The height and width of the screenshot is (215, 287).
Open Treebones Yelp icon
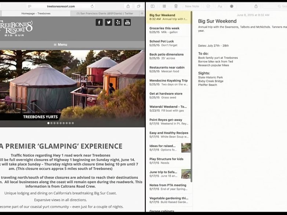click(118, 22)
